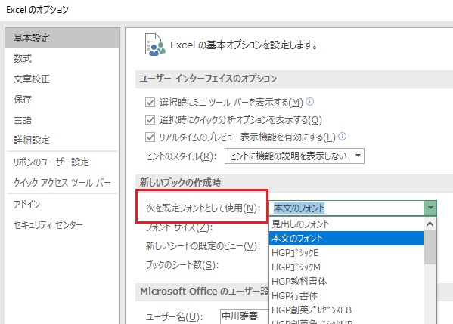Click 次を既定フォントとして使用 label

click(203, 208)
